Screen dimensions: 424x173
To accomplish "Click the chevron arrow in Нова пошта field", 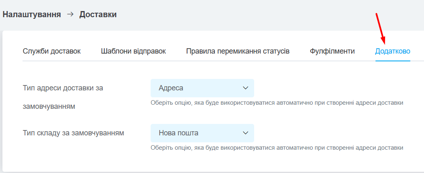I will 246,133.
